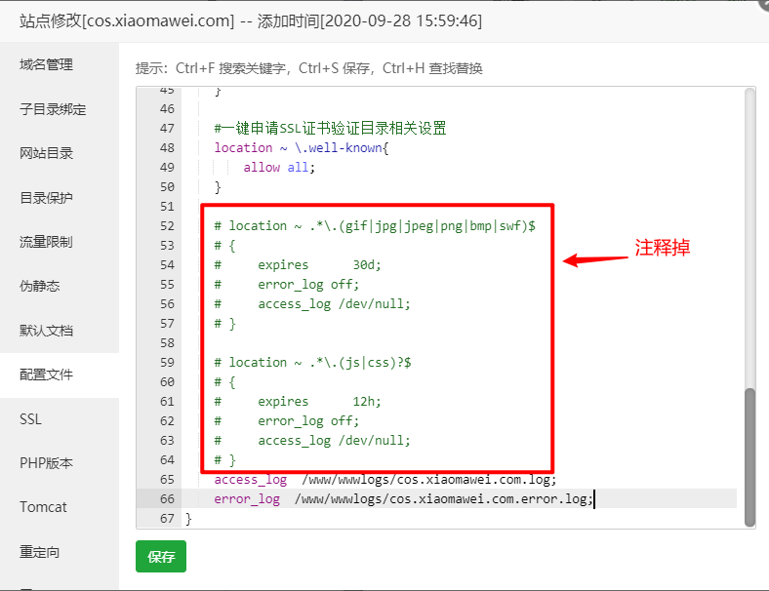Click the Ctrl+F hint text above editor
The height and width of the screenshot is (591, 769).
[x=309, y=68]
